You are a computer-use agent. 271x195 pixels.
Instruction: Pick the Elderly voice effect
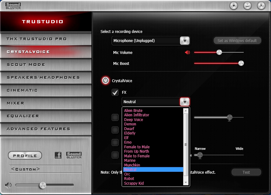pos(130,133)
